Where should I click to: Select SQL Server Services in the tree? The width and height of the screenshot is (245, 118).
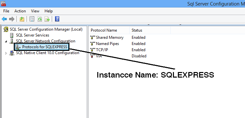pos(32,35)
